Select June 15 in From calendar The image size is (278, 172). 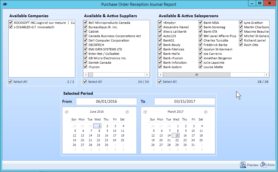(98, 135)
